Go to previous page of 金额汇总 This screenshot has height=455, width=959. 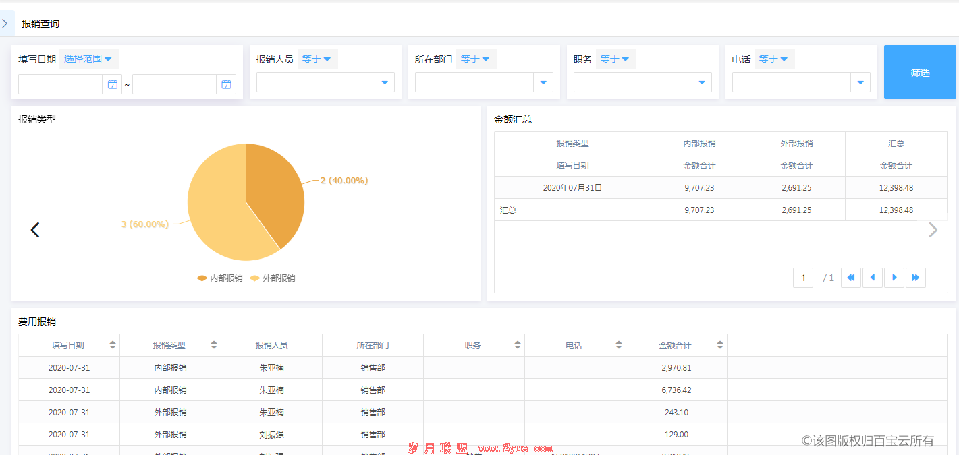pos(873,278)
